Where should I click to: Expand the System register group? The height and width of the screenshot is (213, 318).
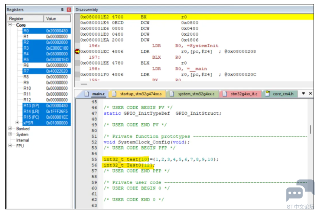click(x=10, y=134)
